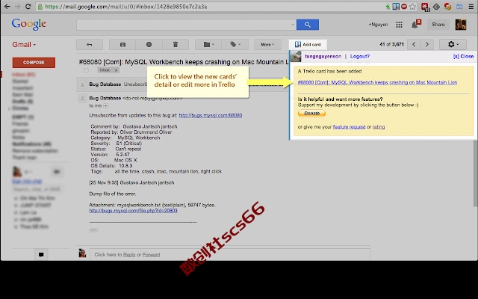Go back with the browser back arrow
478x299 pixels.
[7, 7]
